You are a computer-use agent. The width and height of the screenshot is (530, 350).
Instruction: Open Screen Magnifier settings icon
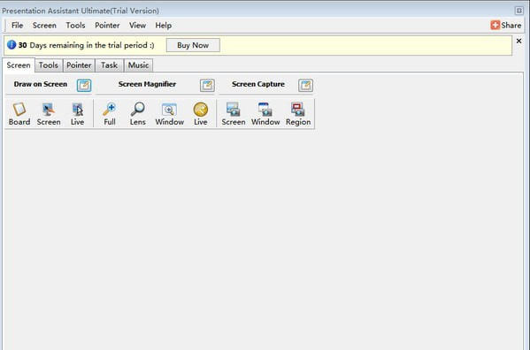[x=207, y=85]
